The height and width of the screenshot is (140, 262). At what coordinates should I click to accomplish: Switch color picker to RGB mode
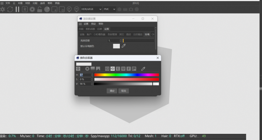click(107, 68)
